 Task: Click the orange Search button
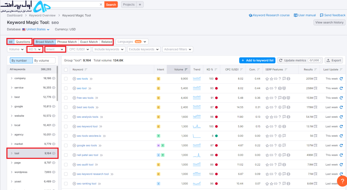(111, 4)
